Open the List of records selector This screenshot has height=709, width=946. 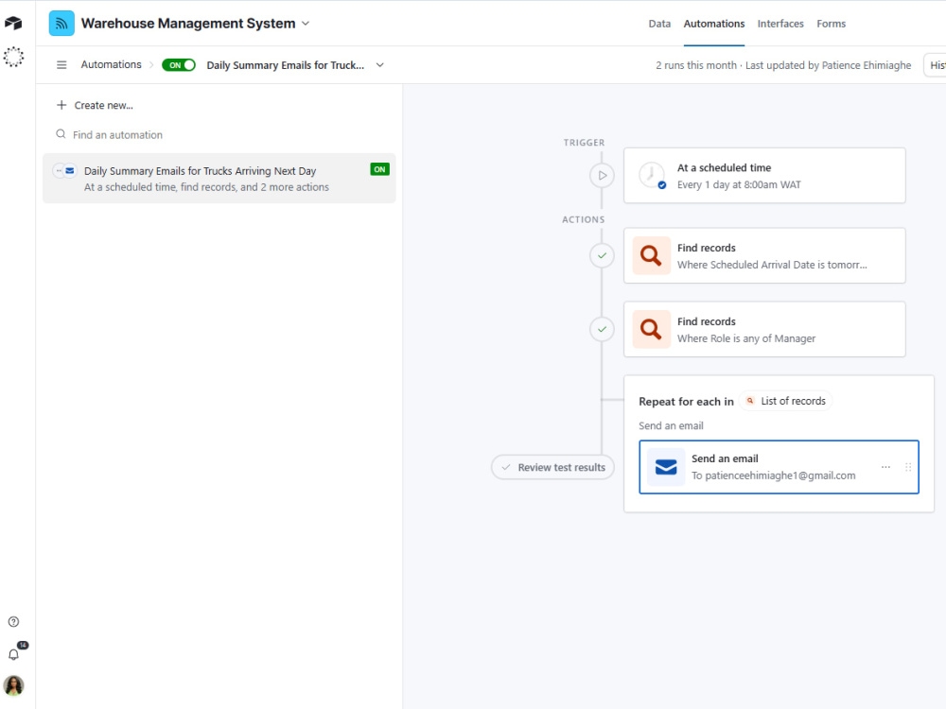785,401
